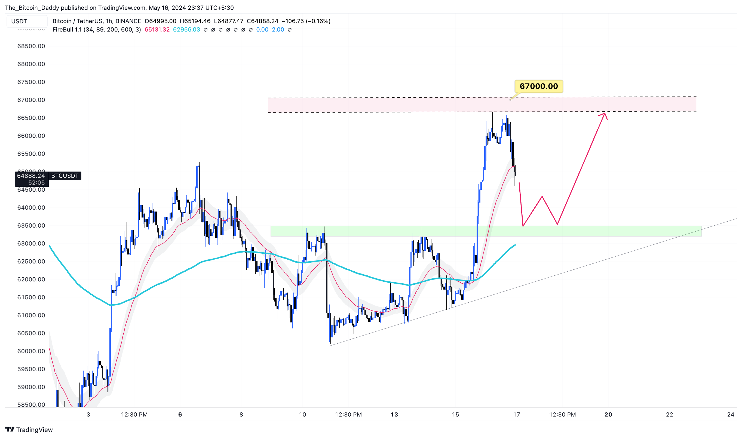The height and width of the screenshot is (438, 742).
Task: Click the 52:05 candle countdown timer
Action: [36, 182]
